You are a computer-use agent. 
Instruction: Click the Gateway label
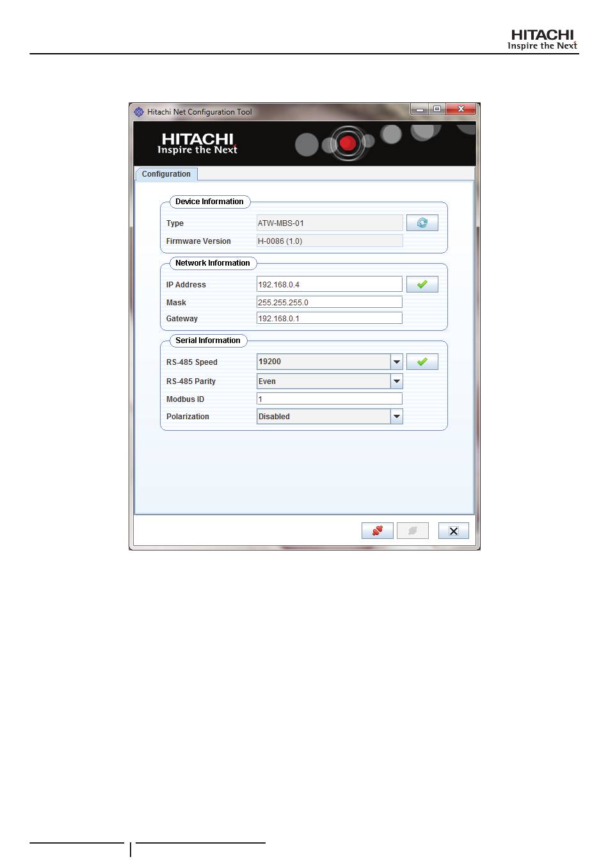(x=182, y=319)
